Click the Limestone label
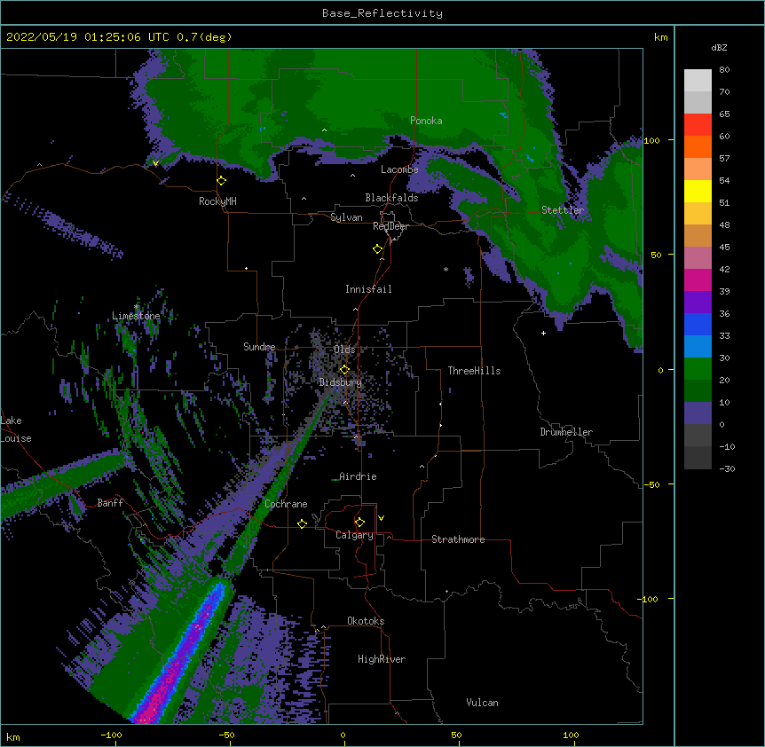 [136, 316]
